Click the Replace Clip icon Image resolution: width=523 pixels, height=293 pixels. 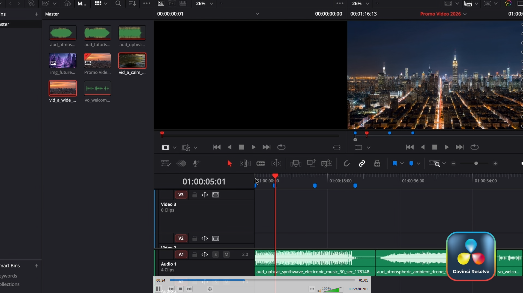point(327,164)
